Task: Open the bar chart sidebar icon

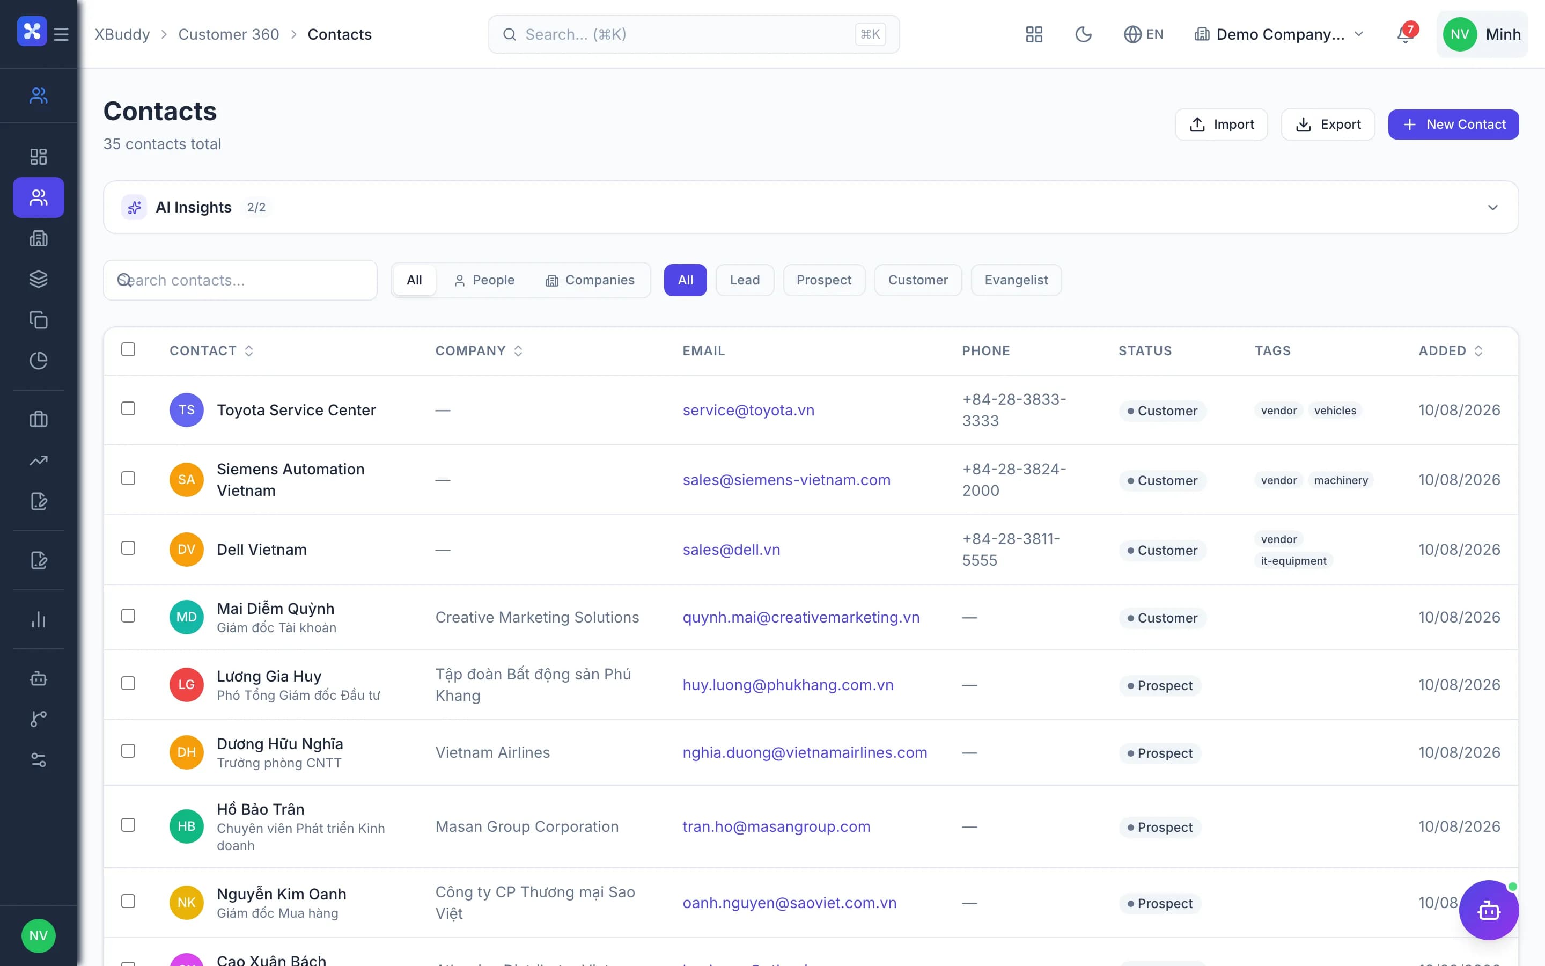Action: [x=38, y=619]
